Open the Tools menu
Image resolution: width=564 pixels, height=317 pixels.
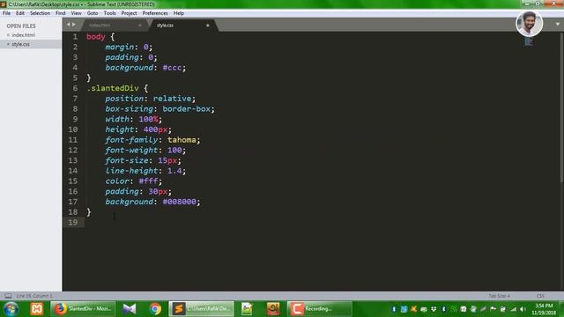109,13
